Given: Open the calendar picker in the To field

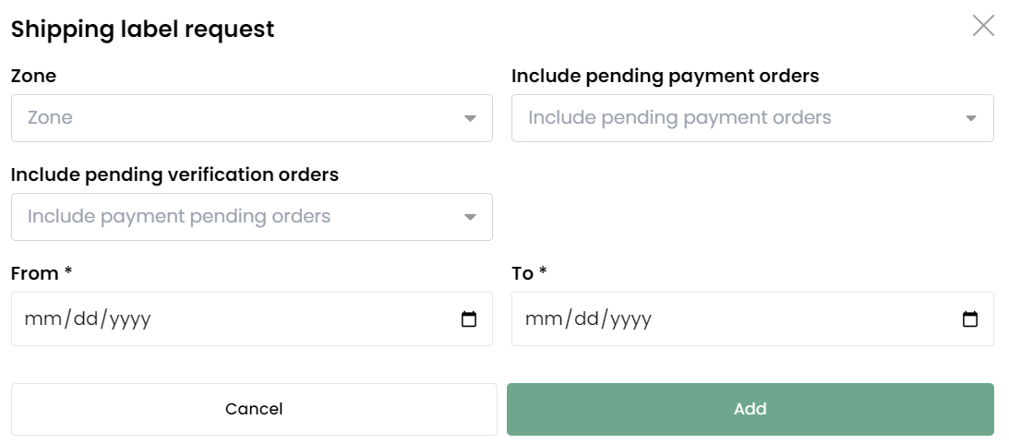Looking at the screenshot, I should (x=969, y=318).
